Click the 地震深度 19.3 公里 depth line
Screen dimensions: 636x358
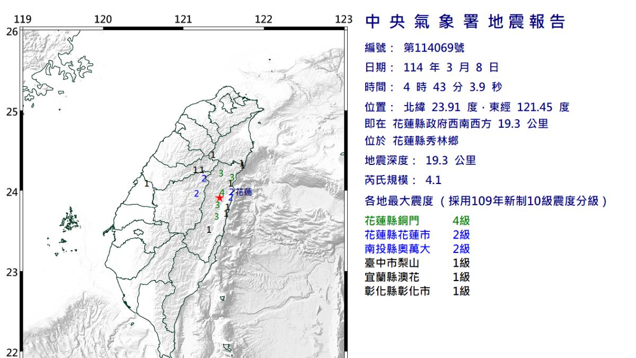pos(420,161)
